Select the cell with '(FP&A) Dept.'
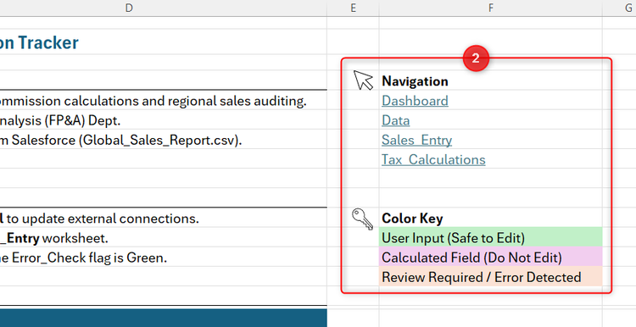 pos(164,120)
